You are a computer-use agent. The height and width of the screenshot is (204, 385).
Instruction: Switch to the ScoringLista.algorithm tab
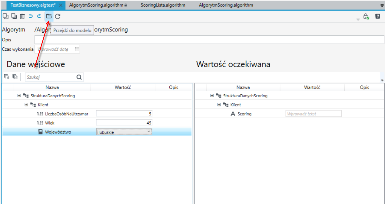coord(163,5)
